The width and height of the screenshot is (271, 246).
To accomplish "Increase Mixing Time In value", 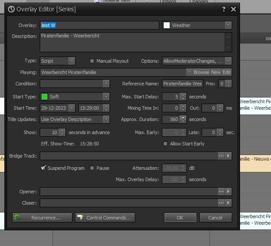I will click(x=183, y=106).
